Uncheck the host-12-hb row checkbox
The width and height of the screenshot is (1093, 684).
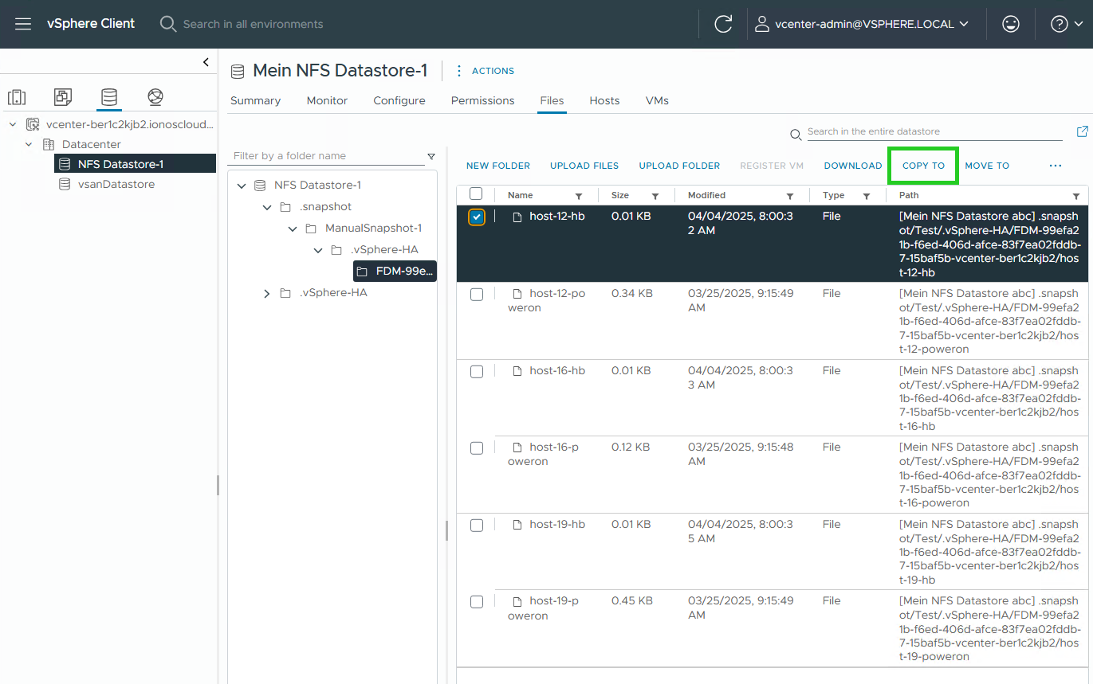pos(476,217)
